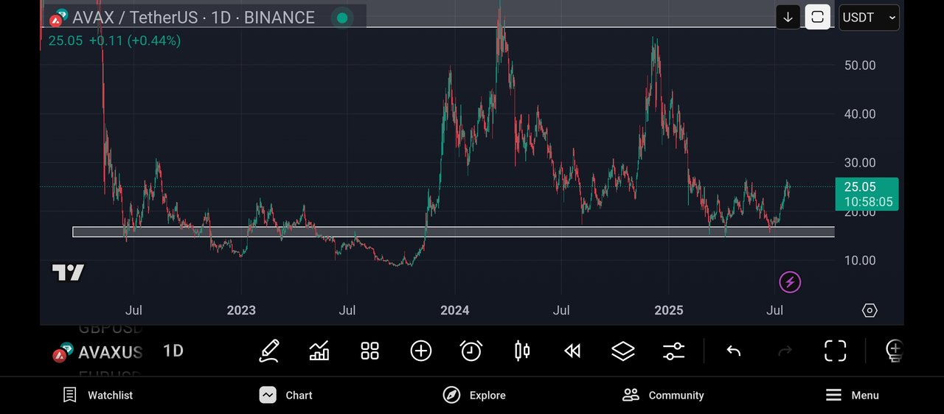Go to the Community tab
Image resolution: width=944 pixels, height=414 pixels.
(663, 395)
